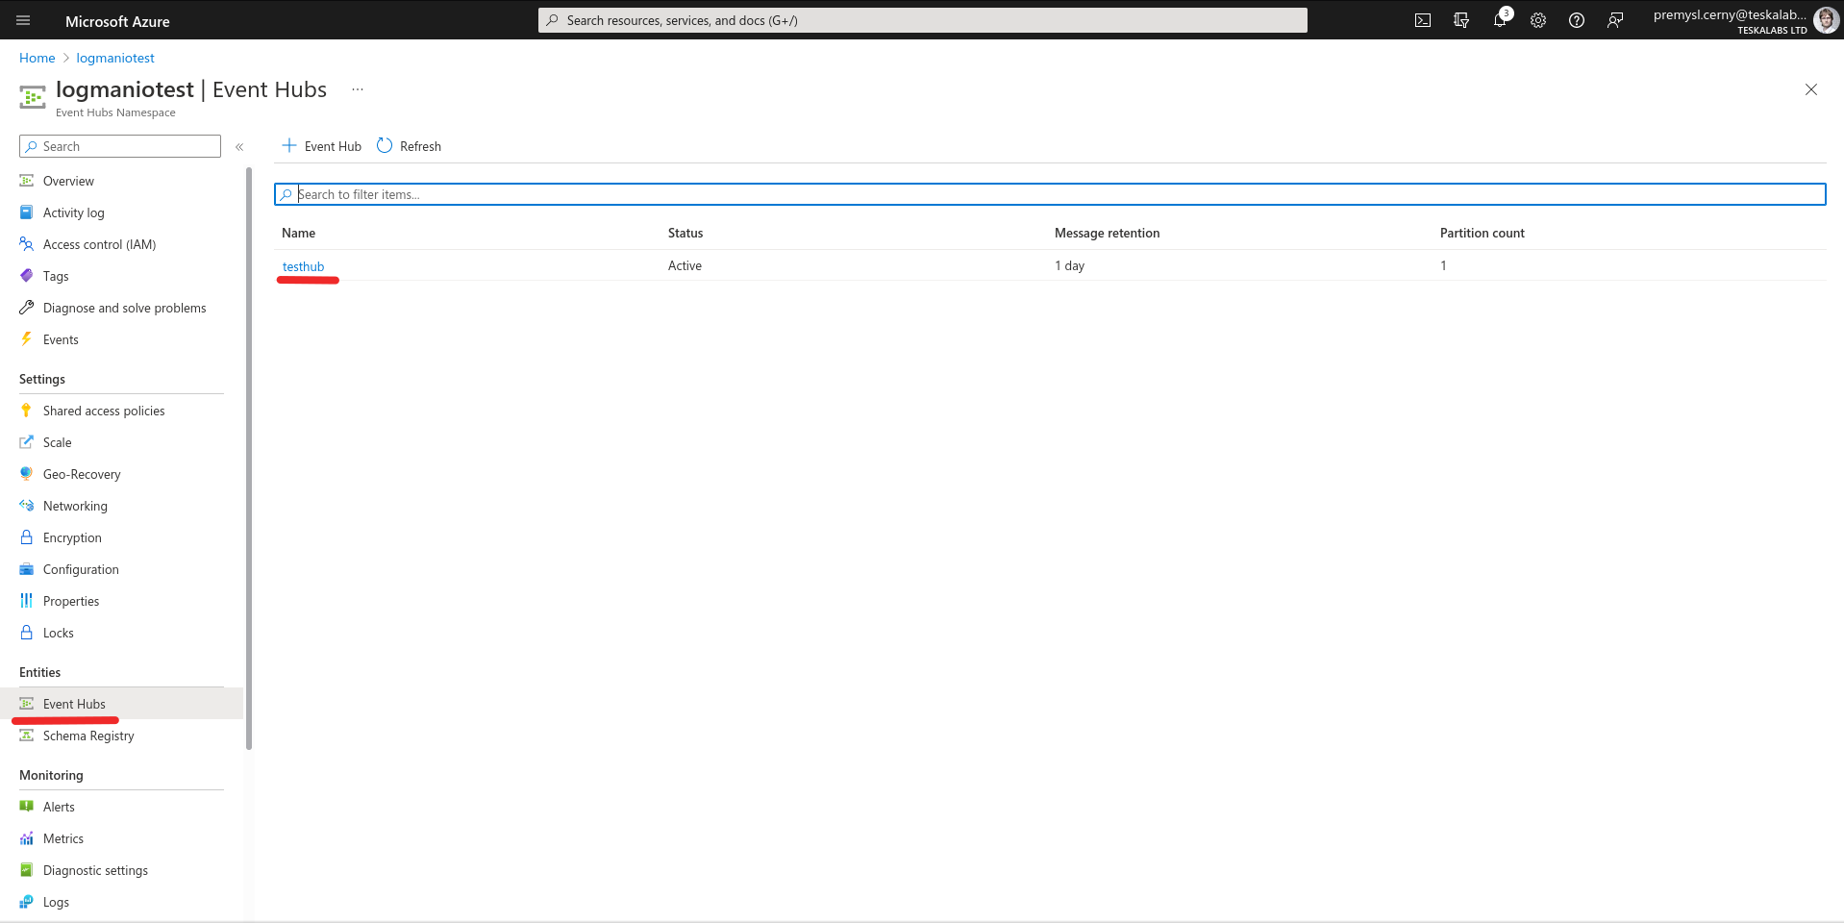The image size is (1844, 923).
Task: Click the Diagnose and solve problems wrench icon
Action: (27, 308)
